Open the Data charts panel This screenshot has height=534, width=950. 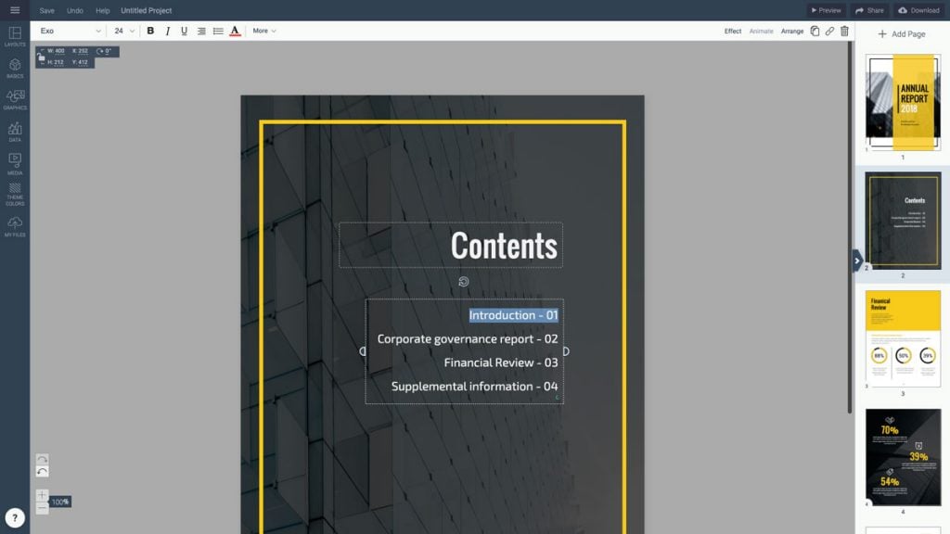(14, 132)
